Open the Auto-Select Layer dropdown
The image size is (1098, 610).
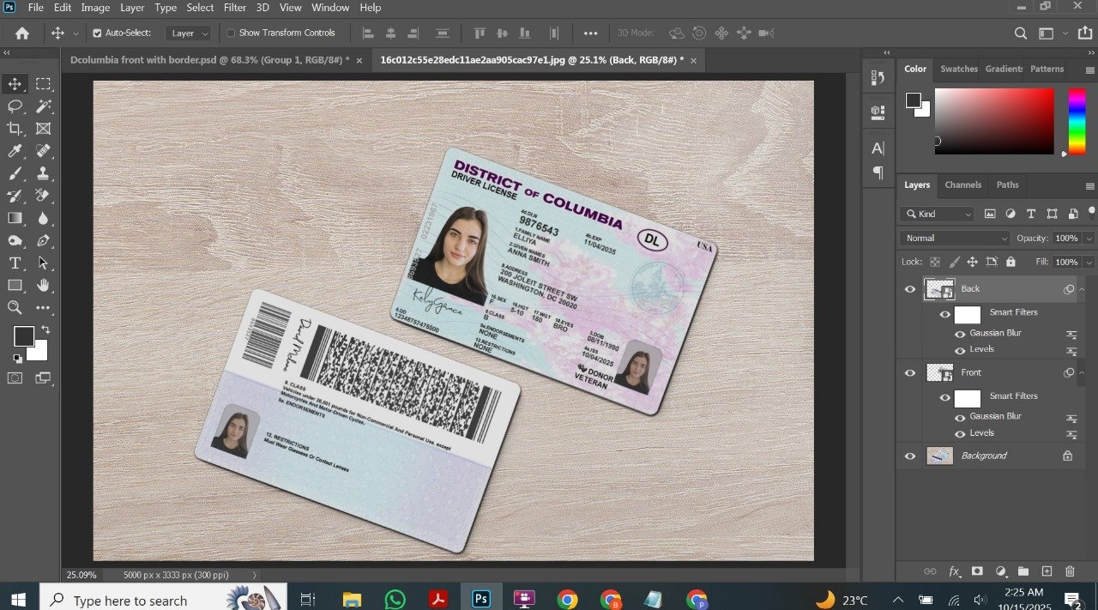(188, 33)
